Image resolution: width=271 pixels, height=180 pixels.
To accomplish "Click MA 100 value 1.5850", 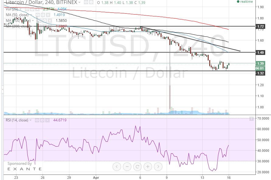I will 61,21.
